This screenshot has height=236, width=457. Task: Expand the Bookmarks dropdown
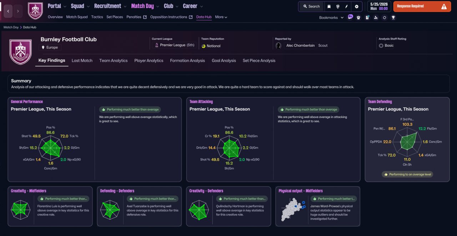click(331, 17)
